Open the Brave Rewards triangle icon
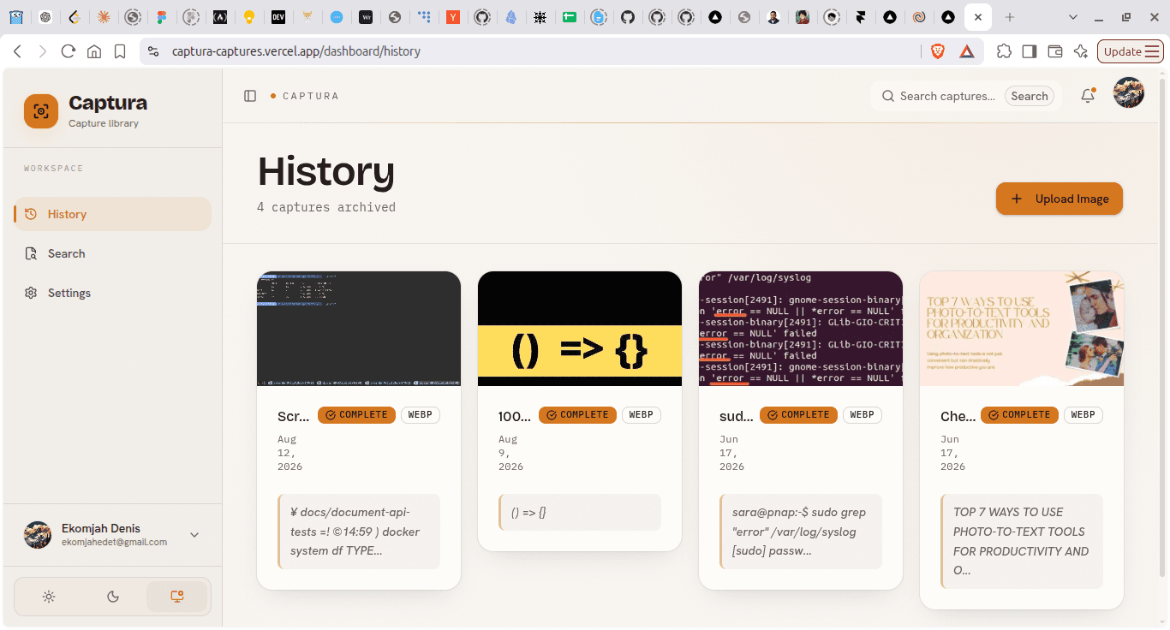 (x=967, y=51)
